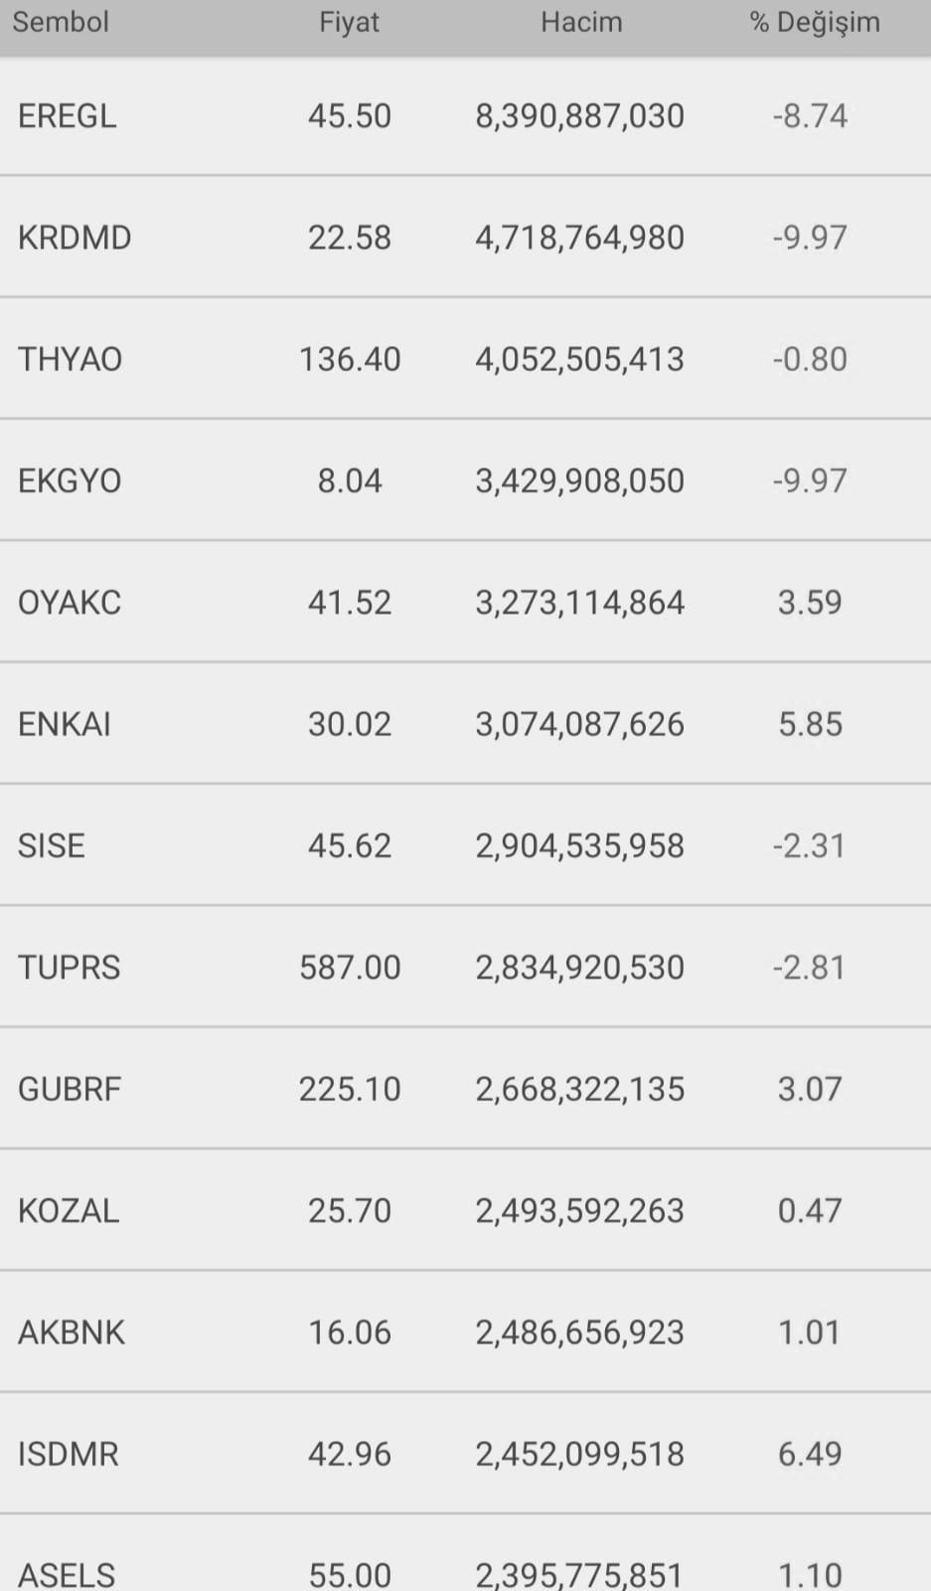
Task: Open the AKBNK stock row
Action: click(x=465, y=1332)
